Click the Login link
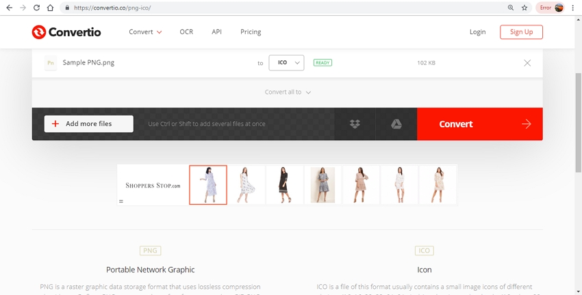 tap(477, 32)
